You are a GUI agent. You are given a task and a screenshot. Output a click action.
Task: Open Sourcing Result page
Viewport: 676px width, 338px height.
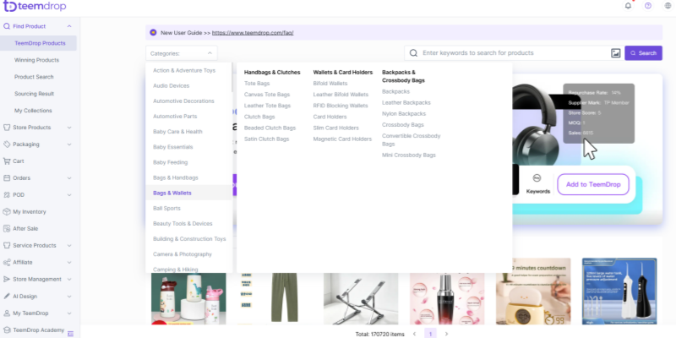click(34, 94)
